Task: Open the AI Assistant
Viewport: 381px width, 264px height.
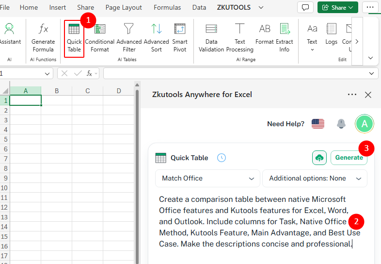Action: tap(9, 34)
